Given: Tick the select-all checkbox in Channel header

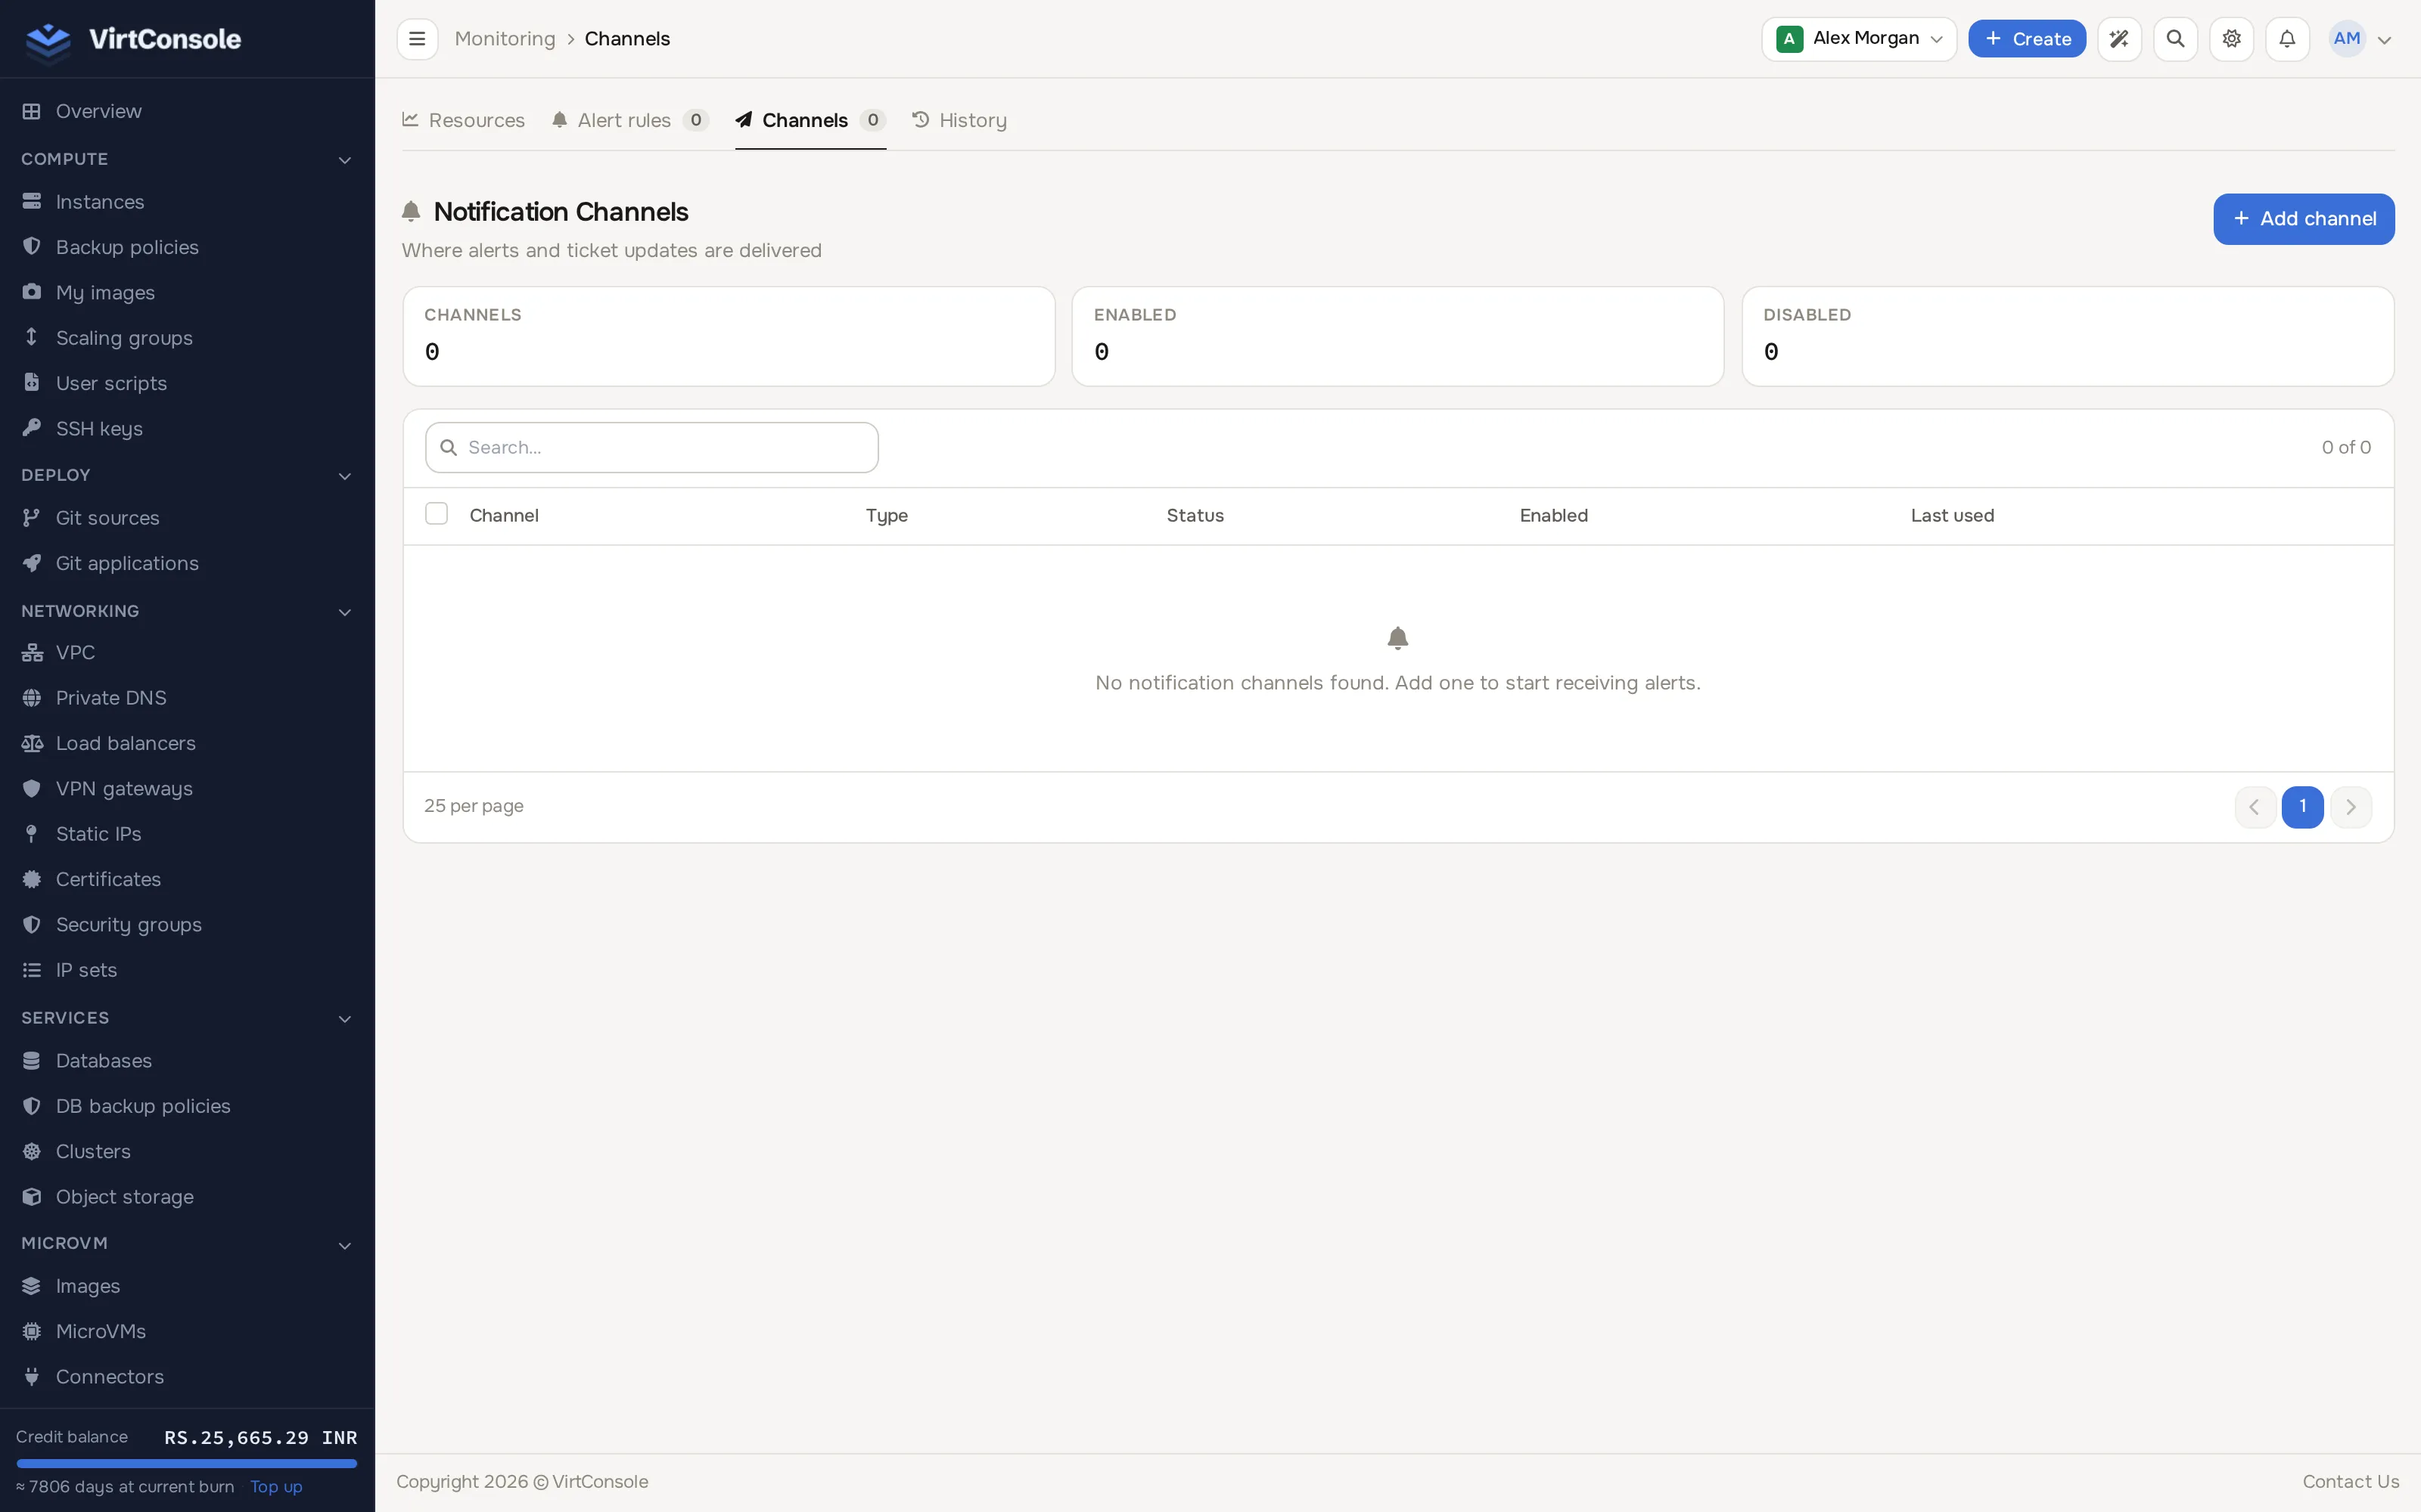Looking at the screenshot, I should [437, 514].
